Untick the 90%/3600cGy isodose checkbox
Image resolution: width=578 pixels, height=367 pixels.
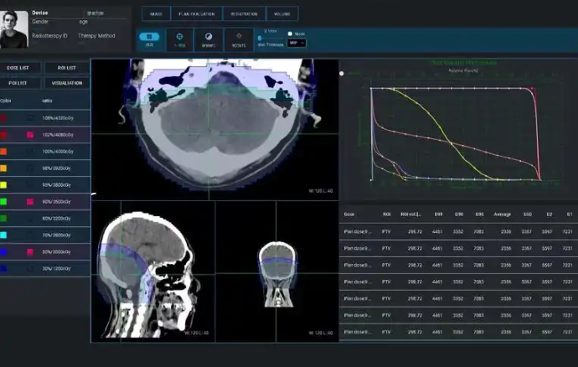(x=30, y=202)
